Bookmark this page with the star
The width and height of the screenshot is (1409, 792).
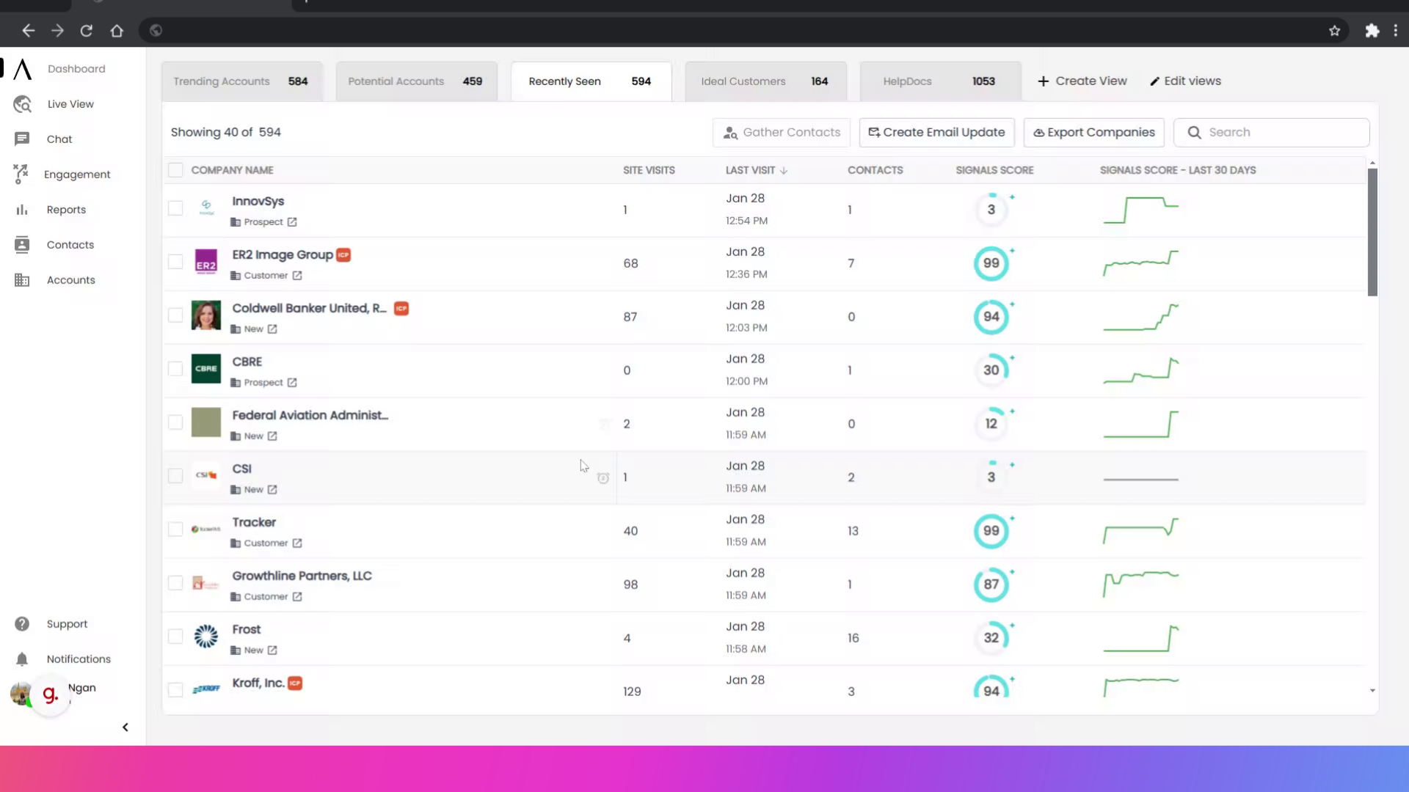tap(1335, 31)
